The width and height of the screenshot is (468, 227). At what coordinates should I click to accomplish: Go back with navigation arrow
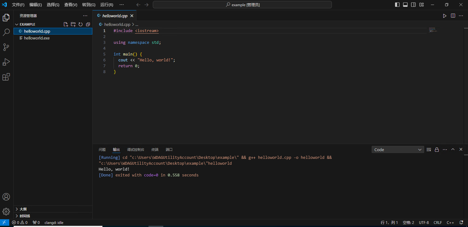click(138, 5)
